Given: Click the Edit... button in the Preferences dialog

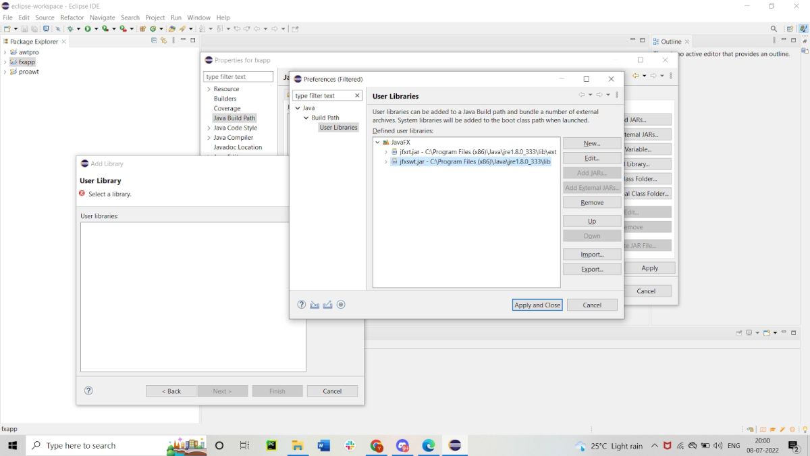Looking at the screenshot, I should coord(592,158).
